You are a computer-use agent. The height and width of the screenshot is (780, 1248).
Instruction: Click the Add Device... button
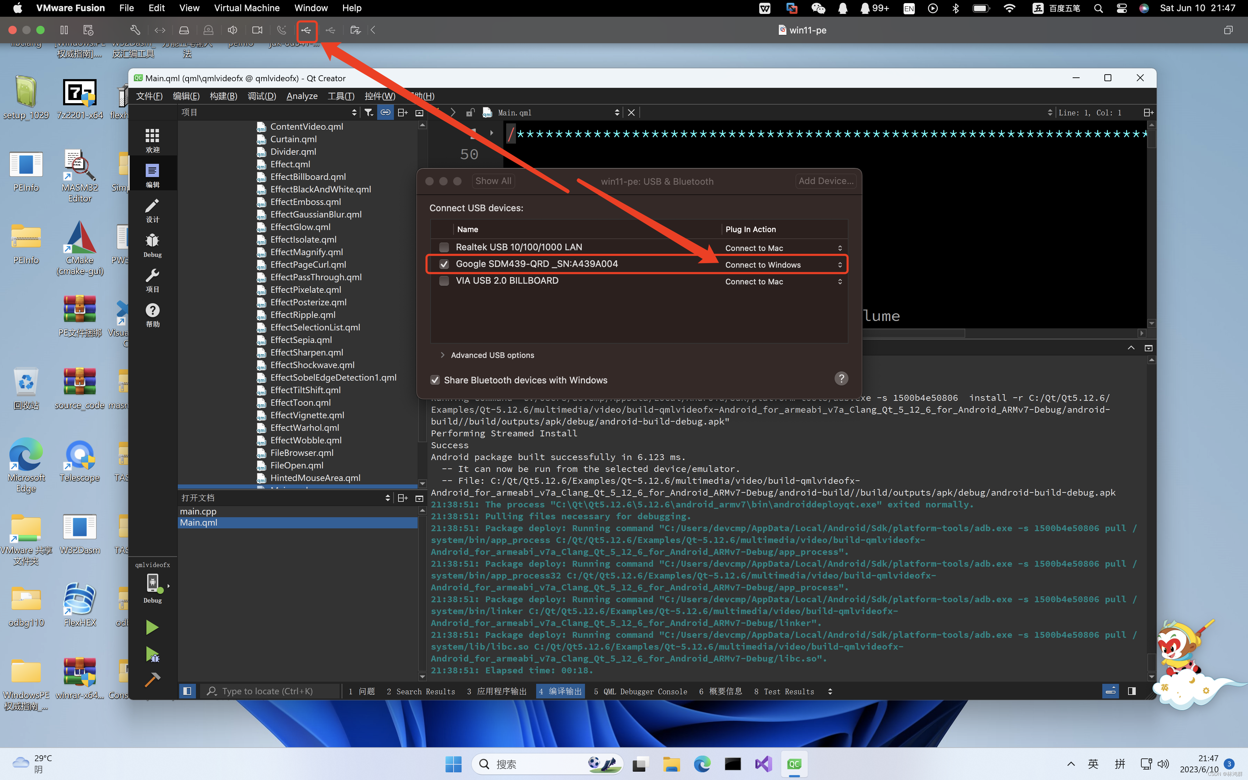tap(825, 181)
